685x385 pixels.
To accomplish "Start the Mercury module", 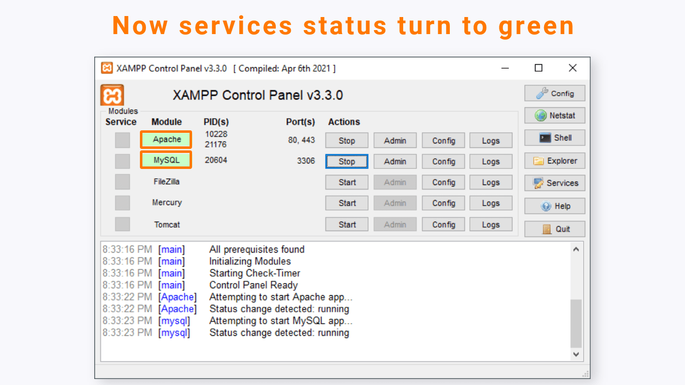I will [347, 203].
